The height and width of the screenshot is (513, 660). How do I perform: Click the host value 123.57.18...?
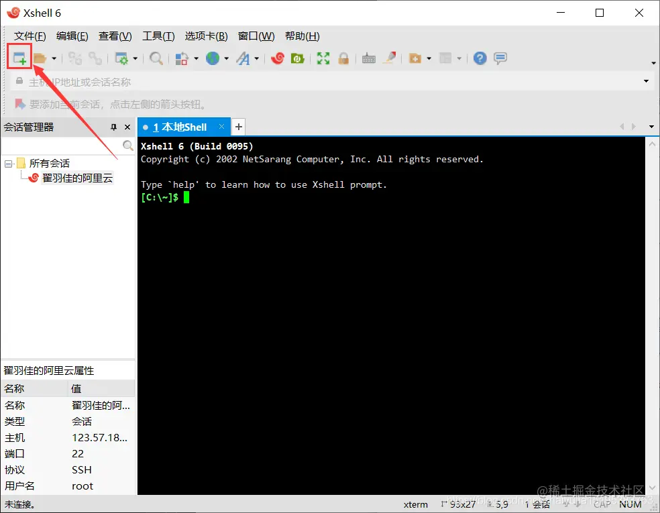tap(99, 438)
